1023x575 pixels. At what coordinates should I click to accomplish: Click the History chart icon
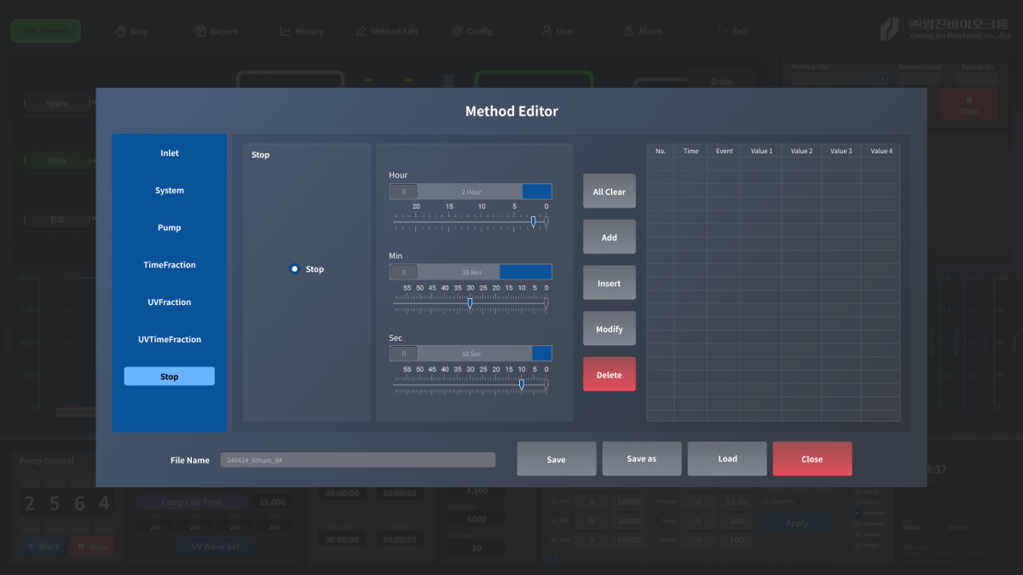pos(286,32)
